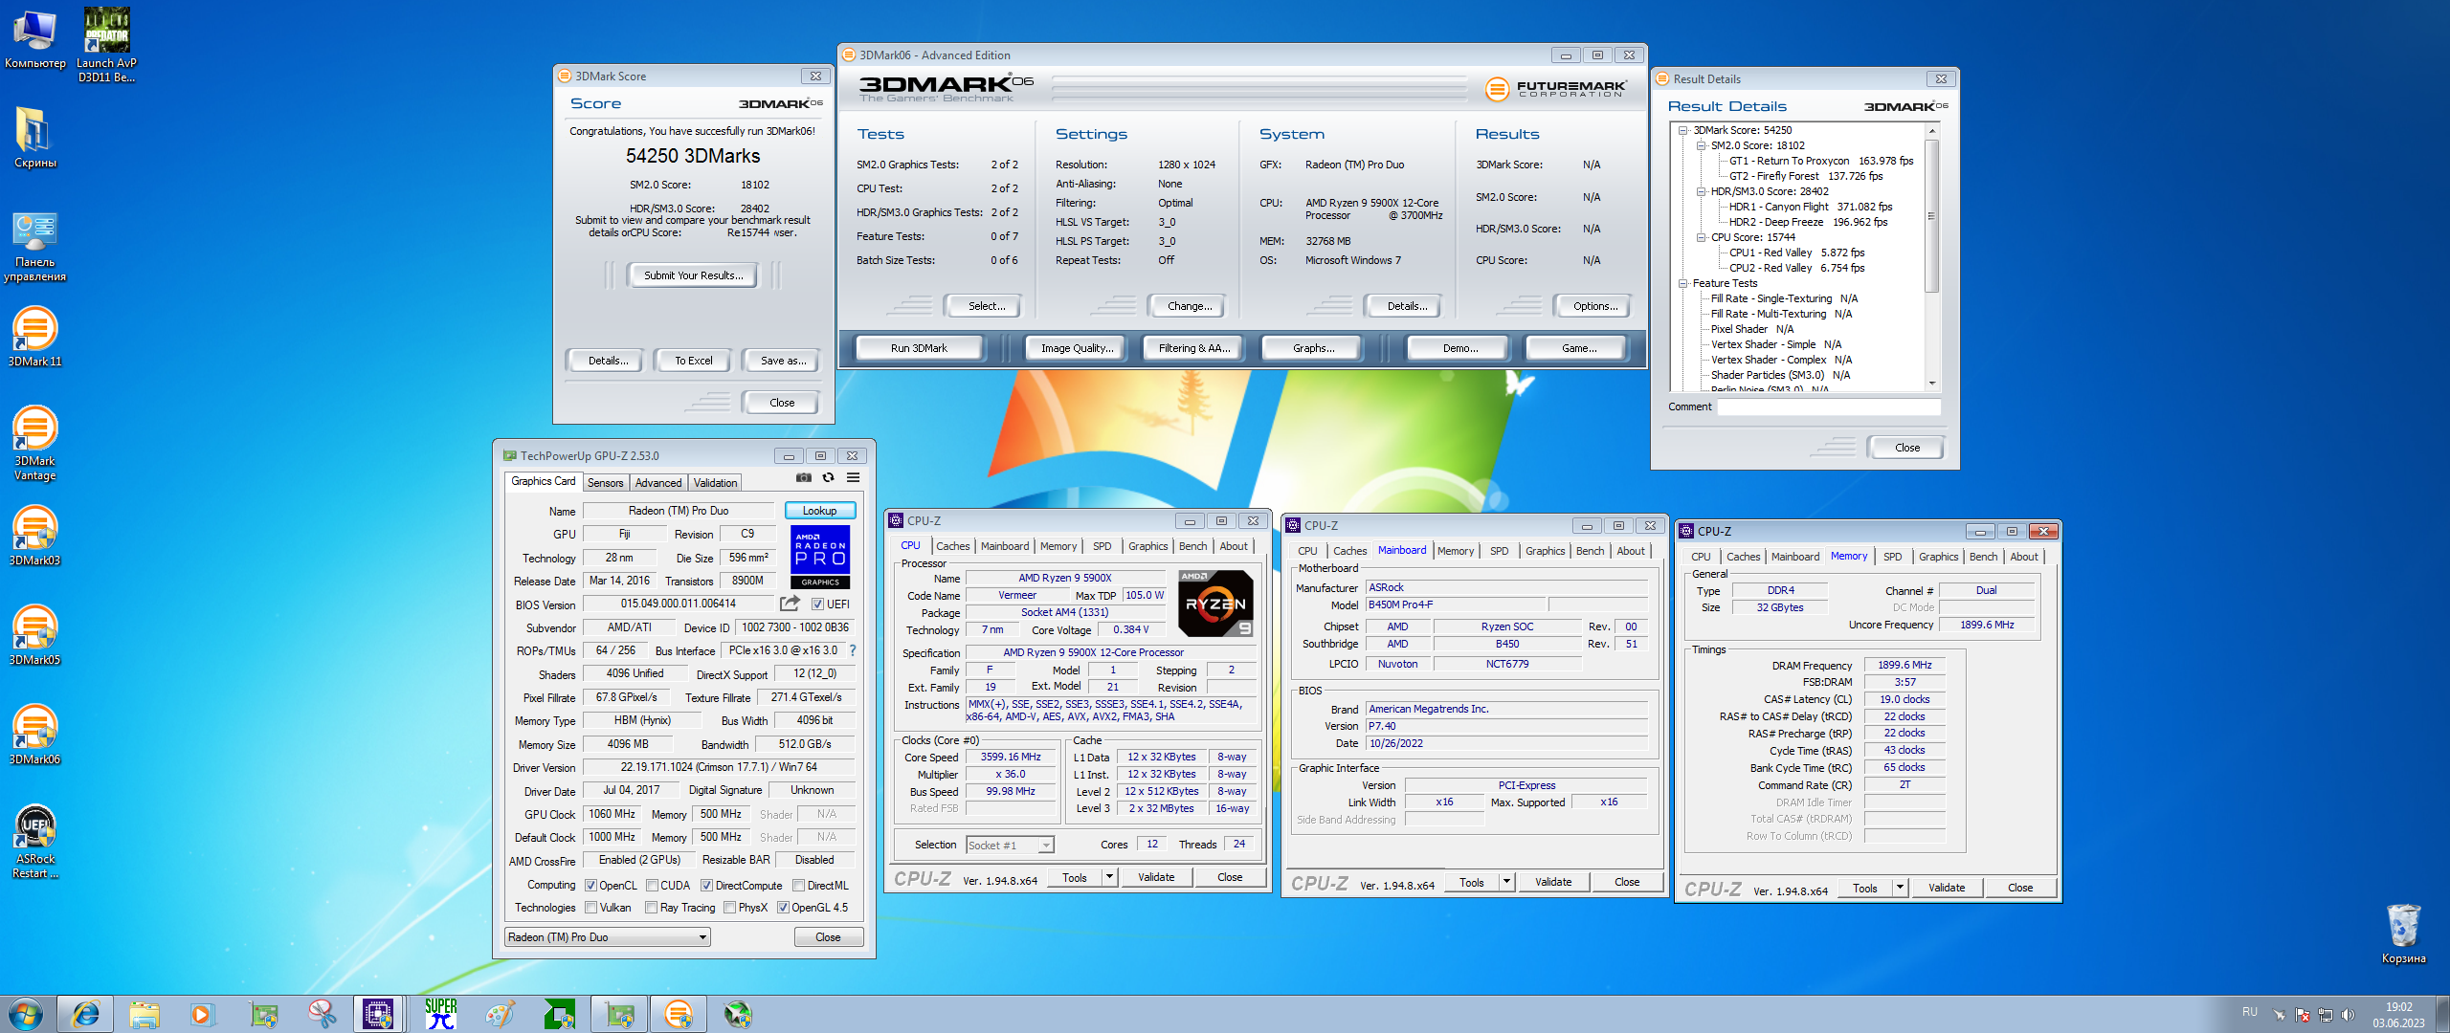
Task: Switch to the Advanced tab in GPU-Z
Action: (658, 483)
